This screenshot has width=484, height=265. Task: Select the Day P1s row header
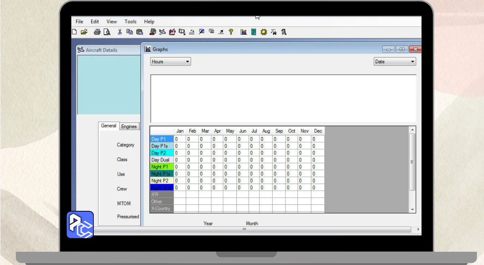click(162, 146)
